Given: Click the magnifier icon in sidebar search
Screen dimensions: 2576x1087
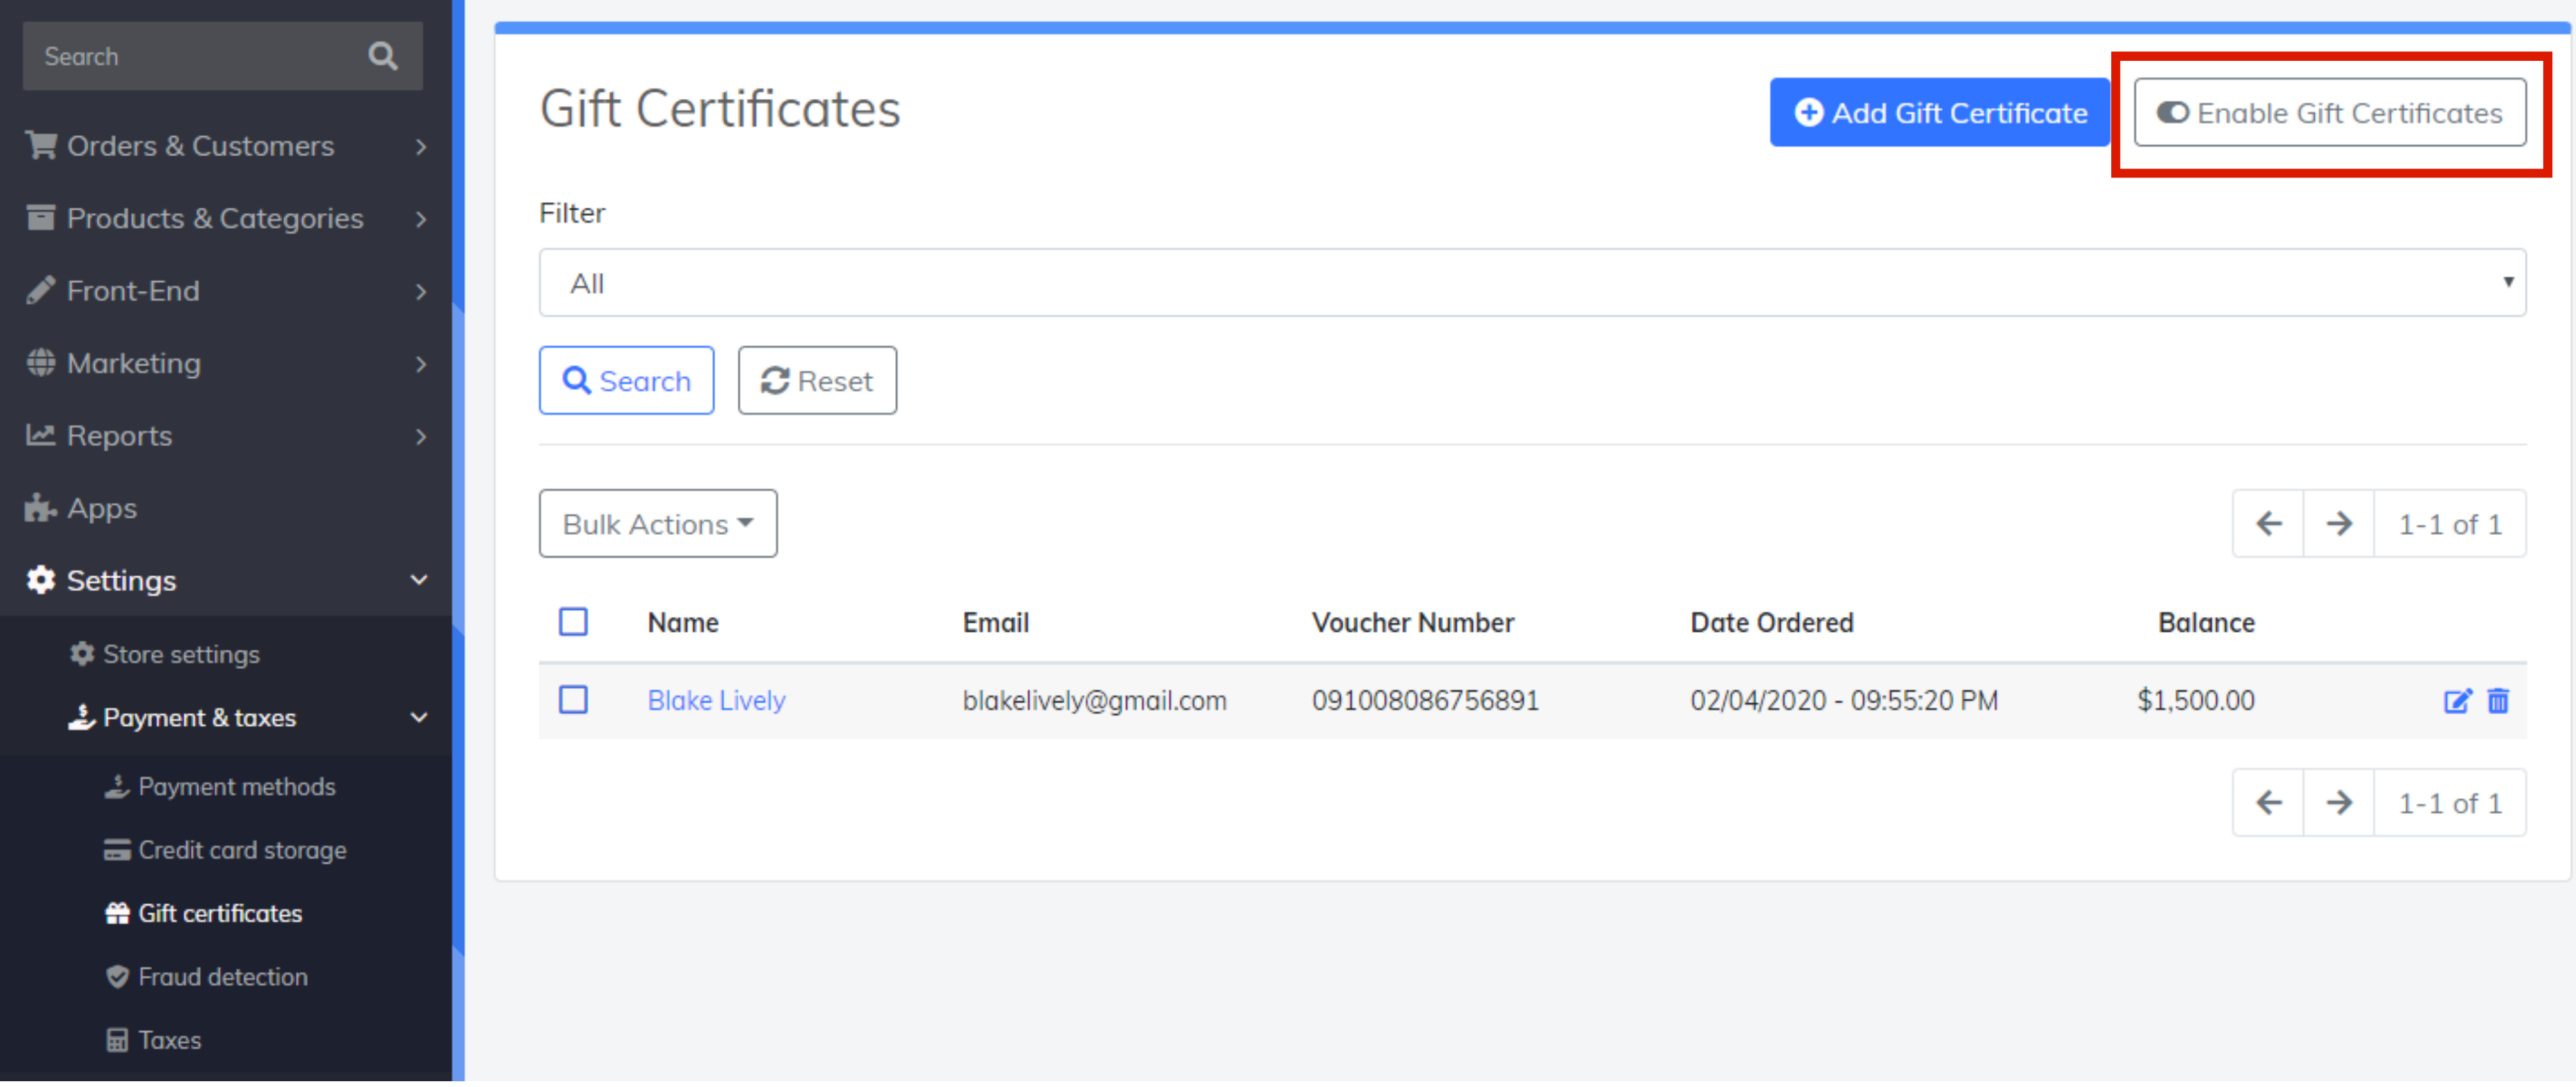Looking at the screenshot, I should [x=382, y=57].
